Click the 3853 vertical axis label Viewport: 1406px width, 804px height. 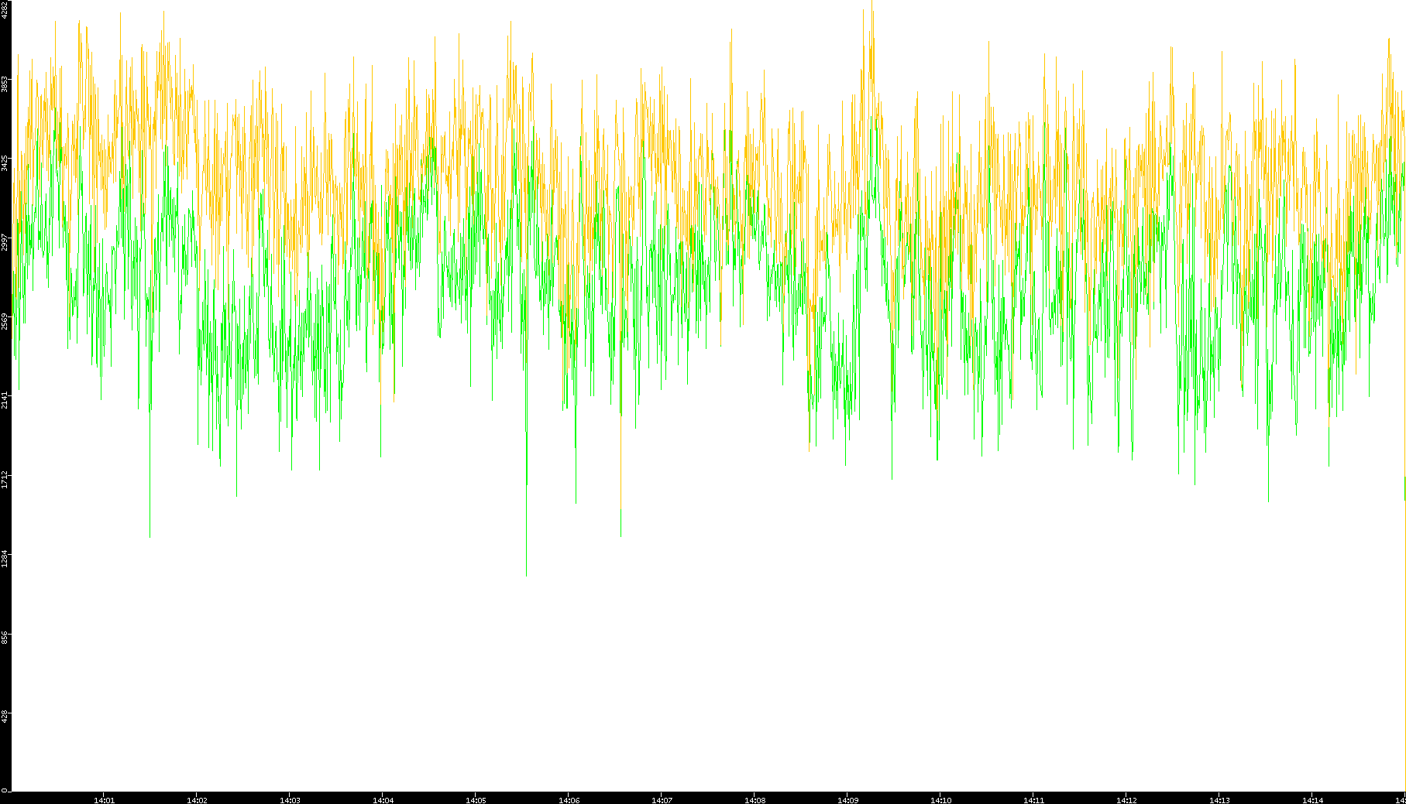[5, 84]
